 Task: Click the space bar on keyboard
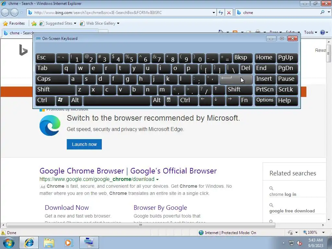click(117, 101)
